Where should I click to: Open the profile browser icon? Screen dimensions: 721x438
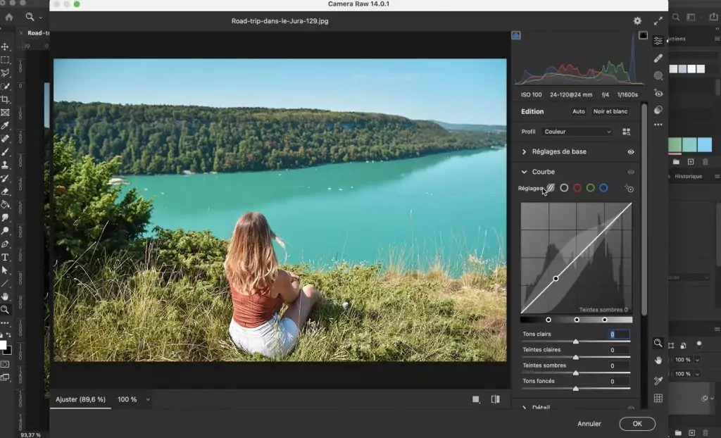click(627, 132)
